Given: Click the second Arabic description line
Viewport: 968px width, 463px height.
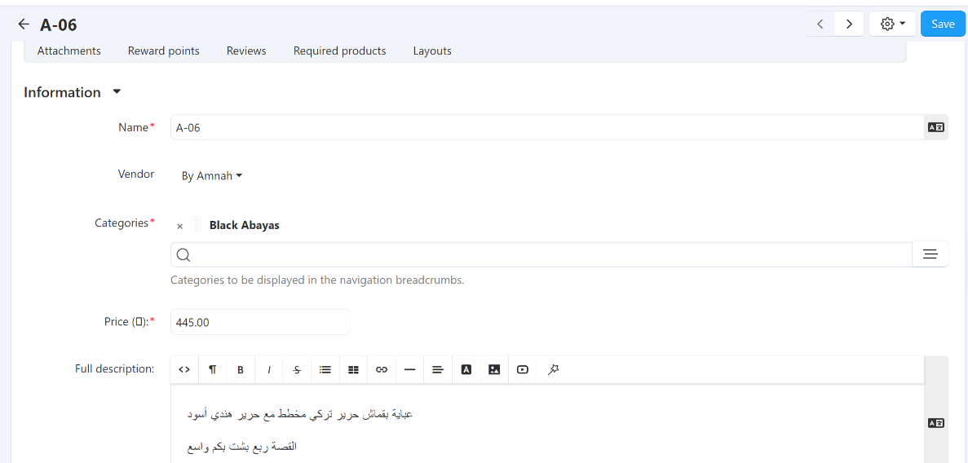Looking at the screenshot, I should point(242,446).
